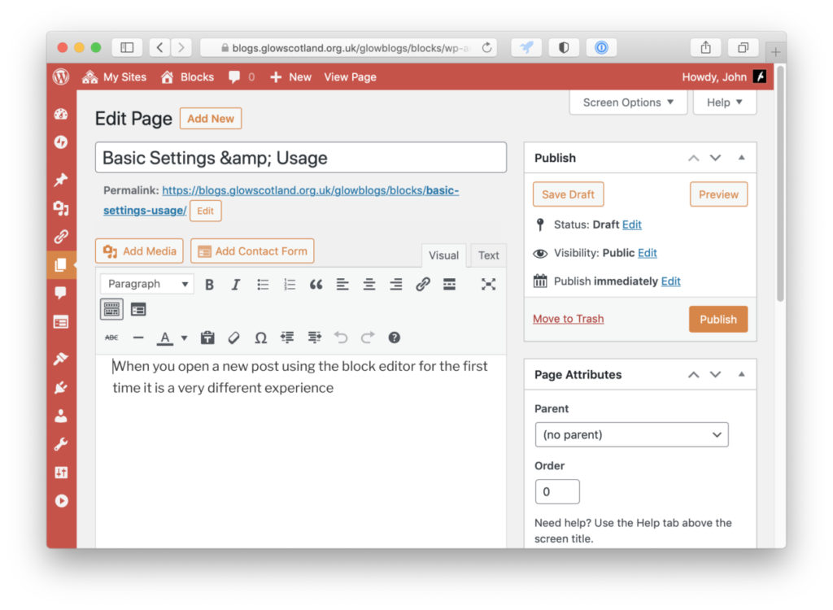833x610 pixels.
Task: Move Publish box up
Action: (x=693, y=158)
